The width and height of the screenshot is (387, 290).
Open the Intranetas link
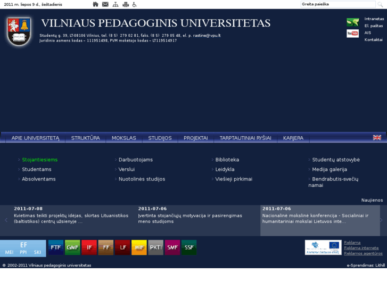click(x=374, y=19)
